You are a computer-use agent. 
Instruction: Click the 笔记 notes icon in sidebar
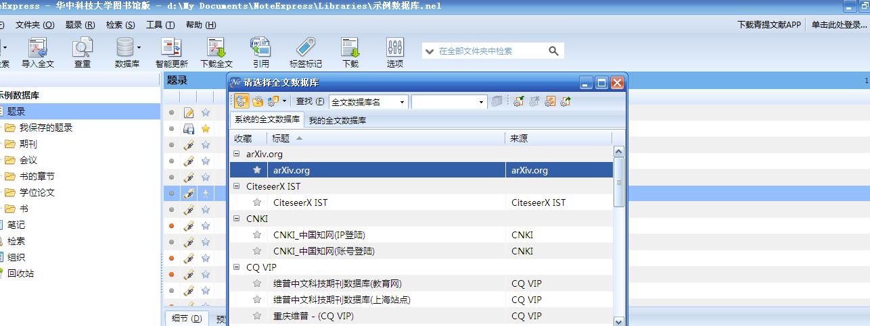(1, 225)
